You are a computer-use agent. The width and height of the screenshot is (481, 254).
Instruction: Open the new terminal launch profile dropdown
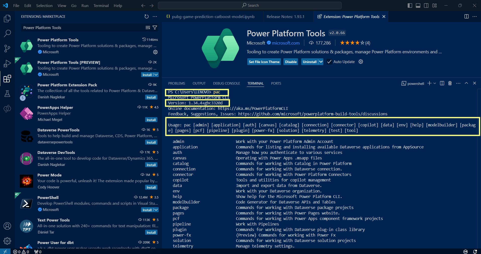point(435,83)
